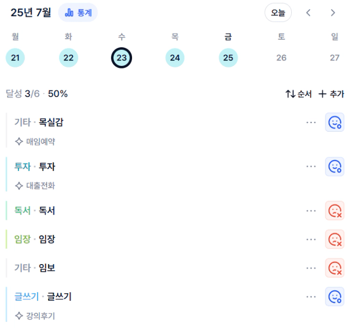Go to next week with right arrow

coord(333,13)
